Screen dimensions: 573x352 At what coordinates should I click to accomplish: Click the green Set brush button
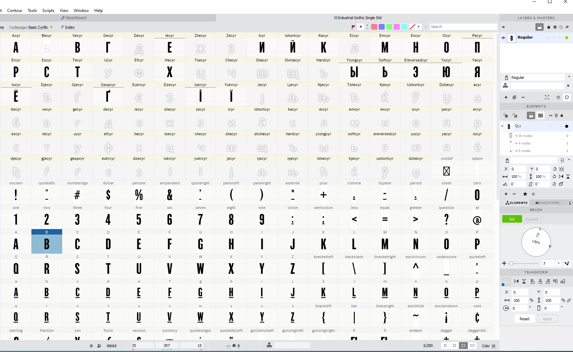pyautogui.click(x=512, y=219)
